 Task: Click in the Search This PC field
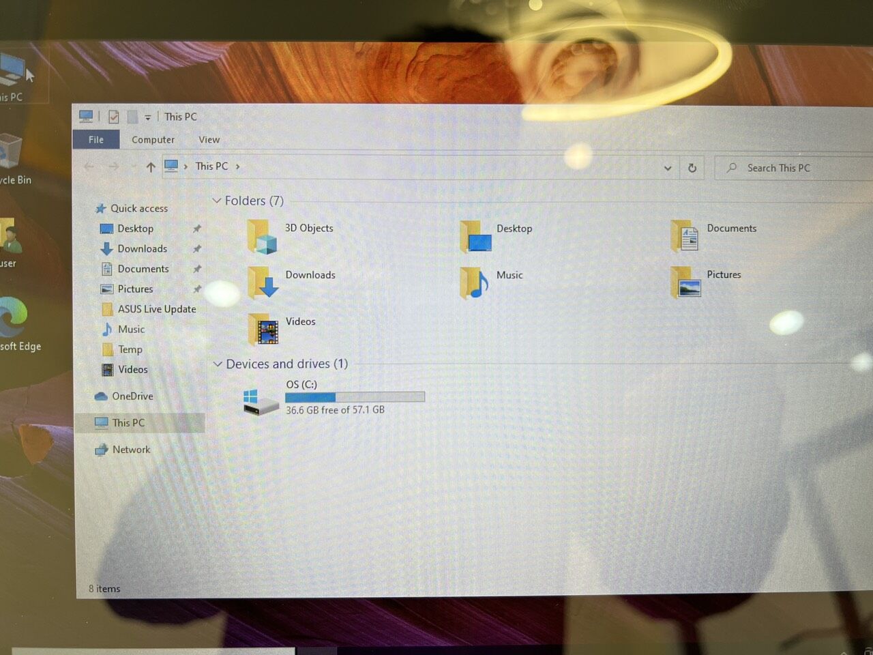pyautogui.click(x=795, y=168)
